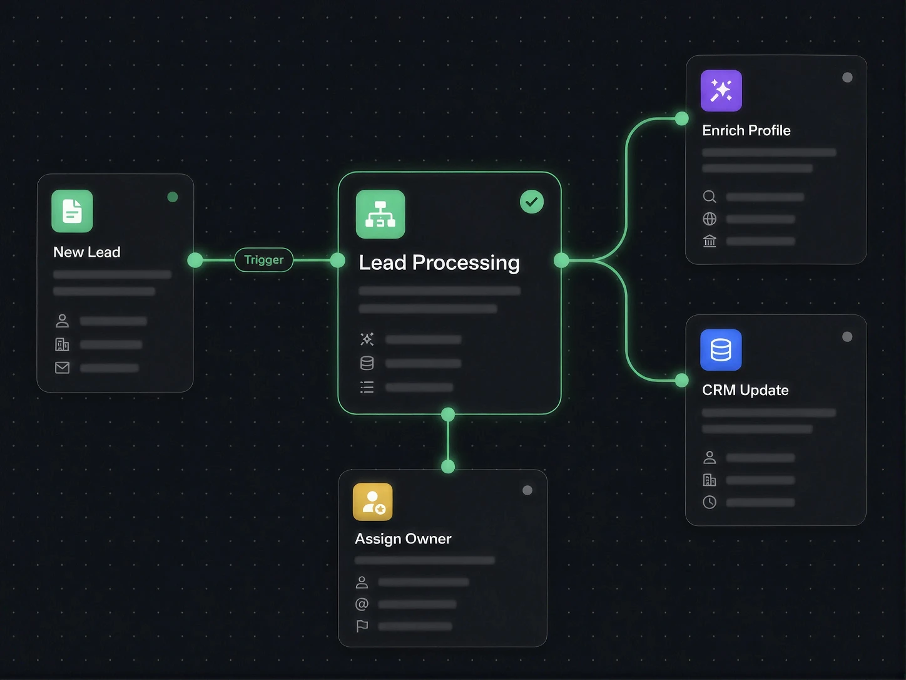The image size is (906, 680).
Task: Click the Trigger label on the connector
Action: coord(264,260)
